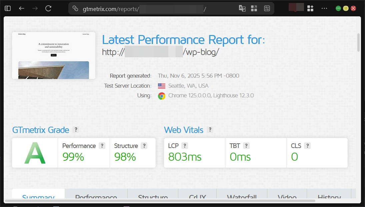Switch to the Waterfall tab
Screen dimensions: 365x207
242,197
